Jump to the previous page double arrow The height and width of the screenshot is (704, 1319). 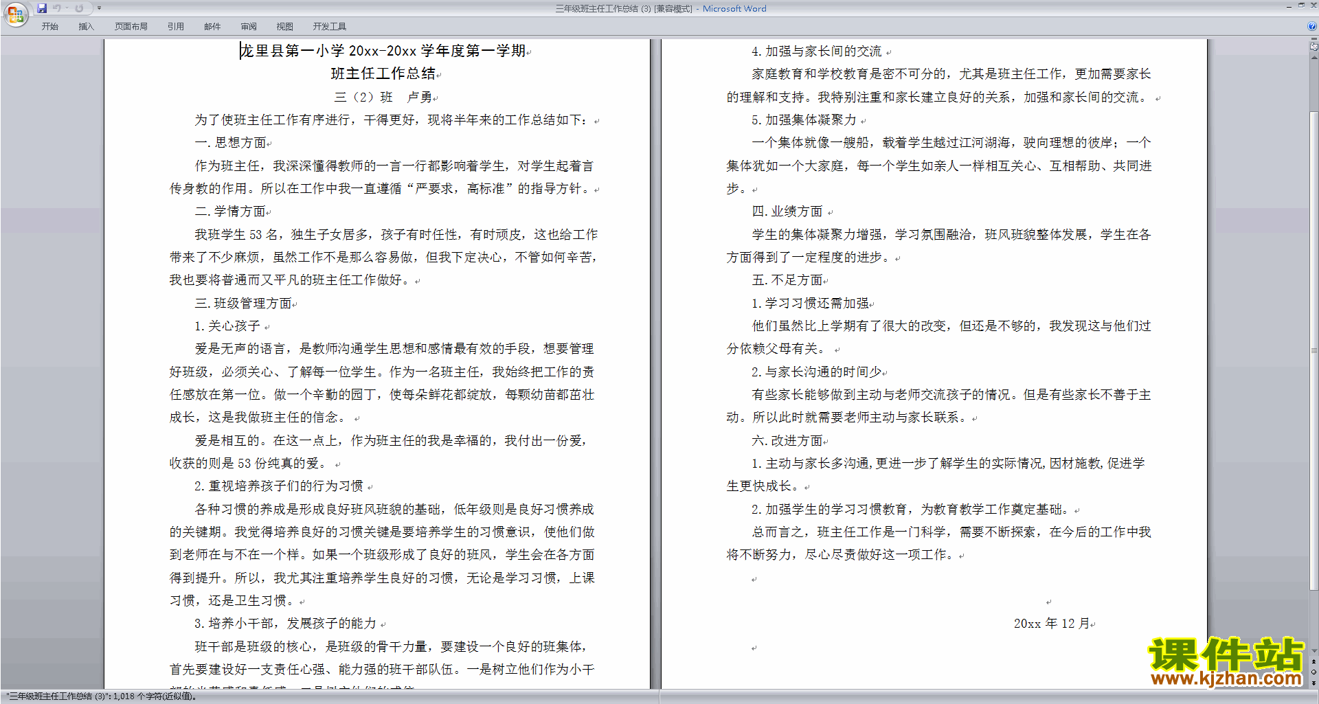(1314, 662)
